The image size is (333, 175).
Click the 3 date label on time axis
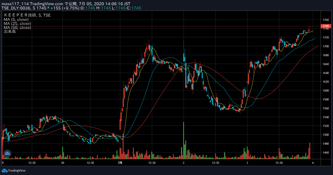(247, 163)
